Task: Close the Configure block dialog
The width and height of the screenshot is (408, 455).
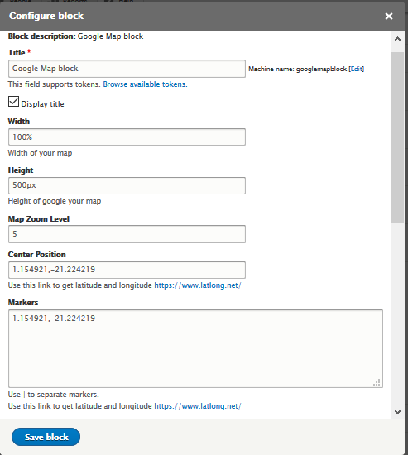Action: [x=388, y=16]
